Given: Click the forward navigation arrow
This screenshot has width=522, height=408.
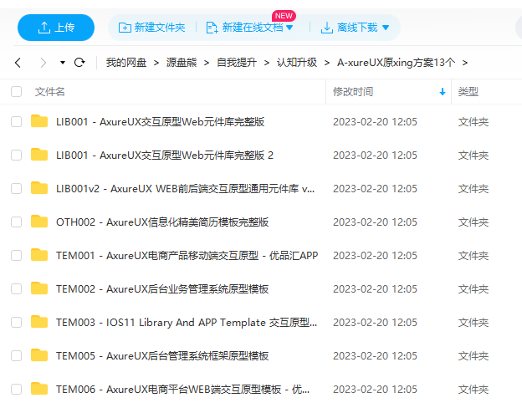Looking at the screenshot, I should [43, 63].
